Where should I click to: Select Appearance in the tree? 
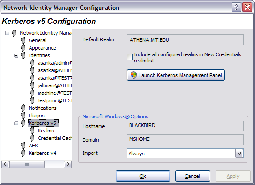point(42,48)
